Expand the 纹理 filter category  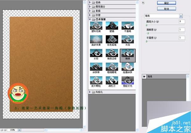(x=90, y=15)
